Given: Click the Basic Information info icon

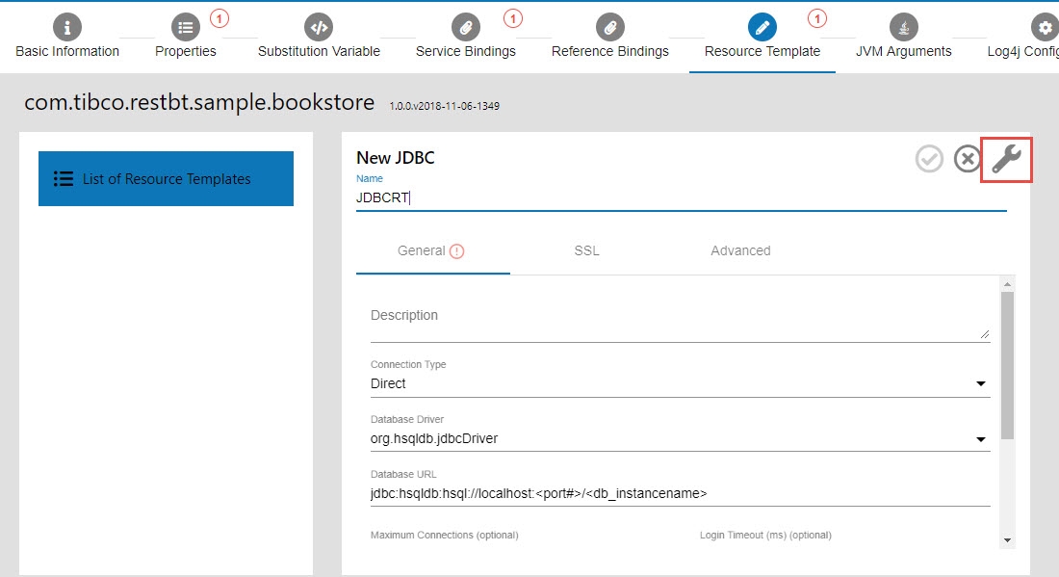Looking at the screenshot, I should click(x=67, y=26).
